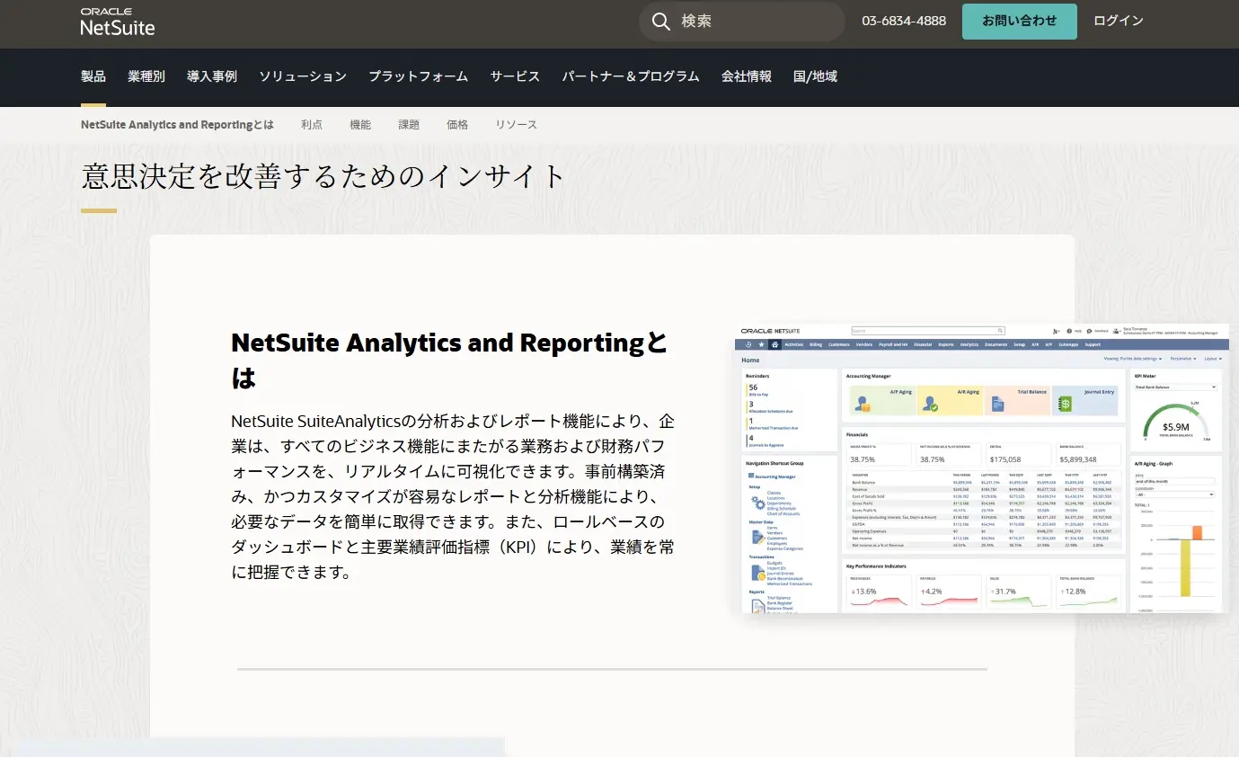Jump to the 機能 section tab
Image resolution: width=1239 pixels, height=757 pixels.
pyautogui.click(x=360, y=125)
